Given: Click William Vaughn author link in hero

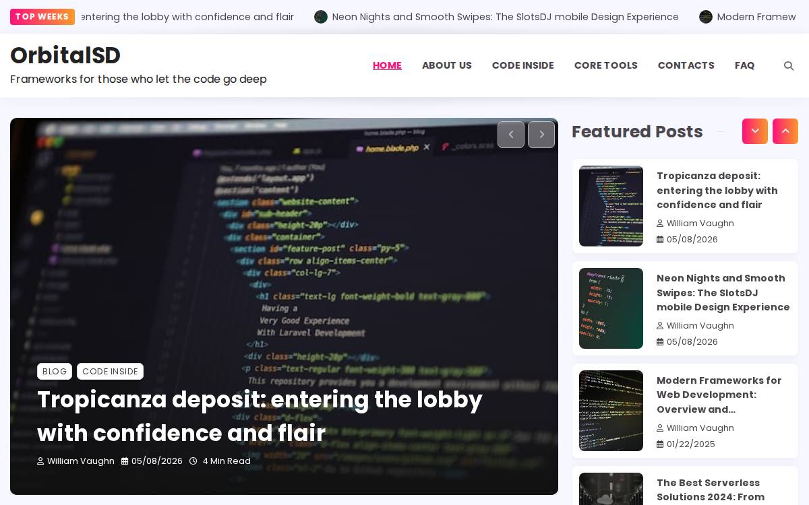Looking at the screenshot, I should (x=81, y=461).
